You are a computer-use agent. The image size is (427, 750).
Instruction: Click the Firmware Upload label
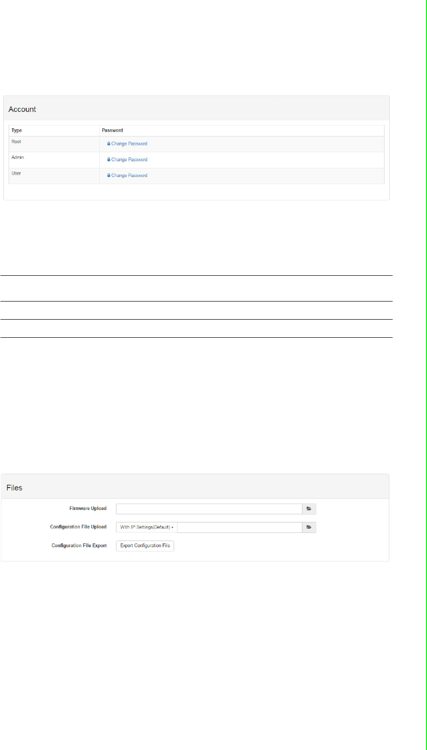pyautogui.click(x=88, y=509)
